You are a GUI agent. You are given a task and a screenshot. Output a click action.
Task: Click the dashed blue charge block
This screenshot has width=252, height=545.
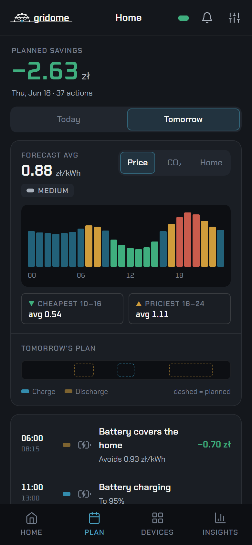point(126,370)
